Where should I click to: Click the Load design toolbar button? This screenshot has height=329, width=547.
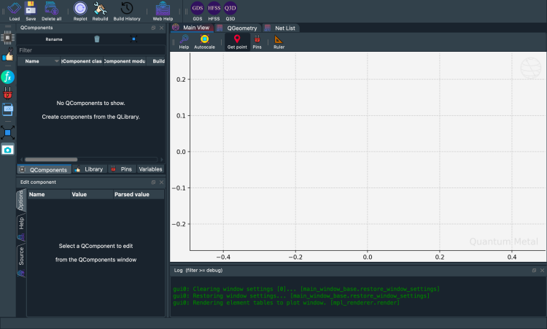15,11
